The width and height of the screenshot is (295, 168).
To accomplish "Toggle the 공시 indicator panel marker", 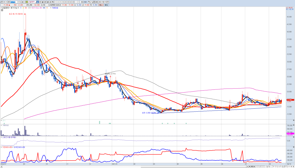I will pos(2,121).
